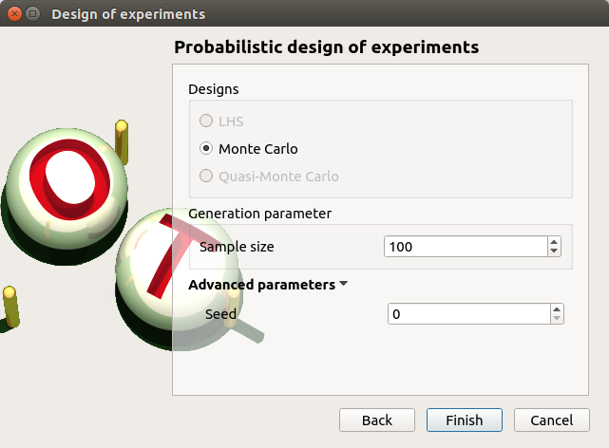This screenshot has height=448, width=609.
Task: Select the Monte Carlo radio button
Action: pyautogui.click(x=206, y=149)
